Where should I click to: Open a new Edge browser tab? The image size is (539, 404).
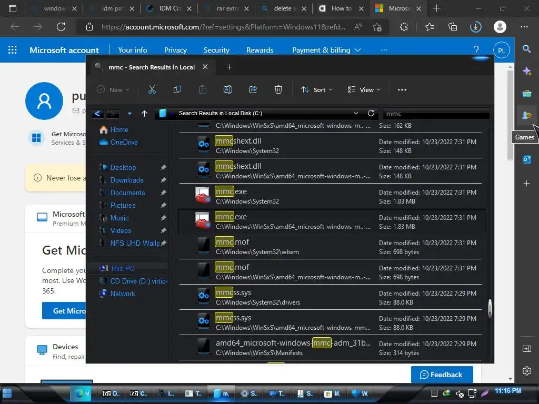click(436, 8)
